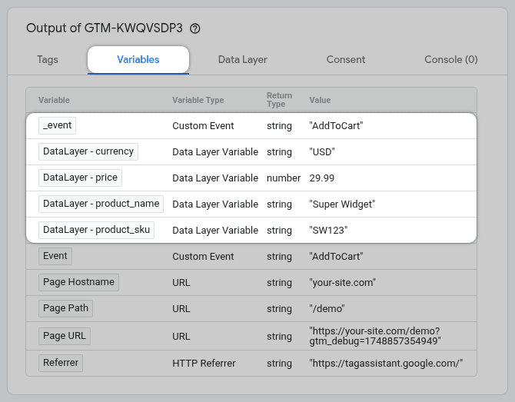The image size is (515, 402).
Task: Select the "SW123" value text
Action: point(328,231)
